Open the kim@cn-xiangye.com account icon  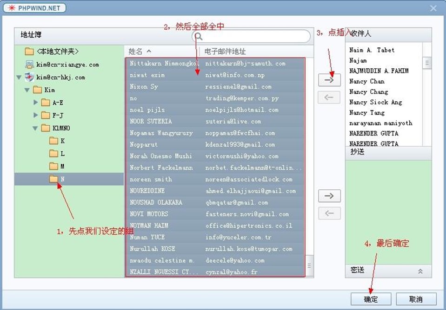coord(29,65)
